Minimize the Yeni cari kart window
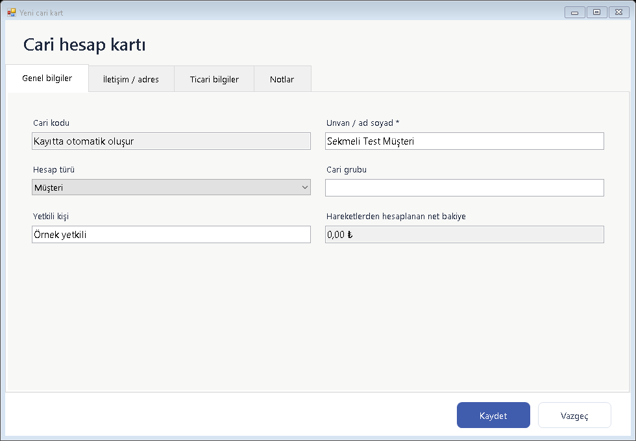The image size is (636, 441). (x=574, y=12)
